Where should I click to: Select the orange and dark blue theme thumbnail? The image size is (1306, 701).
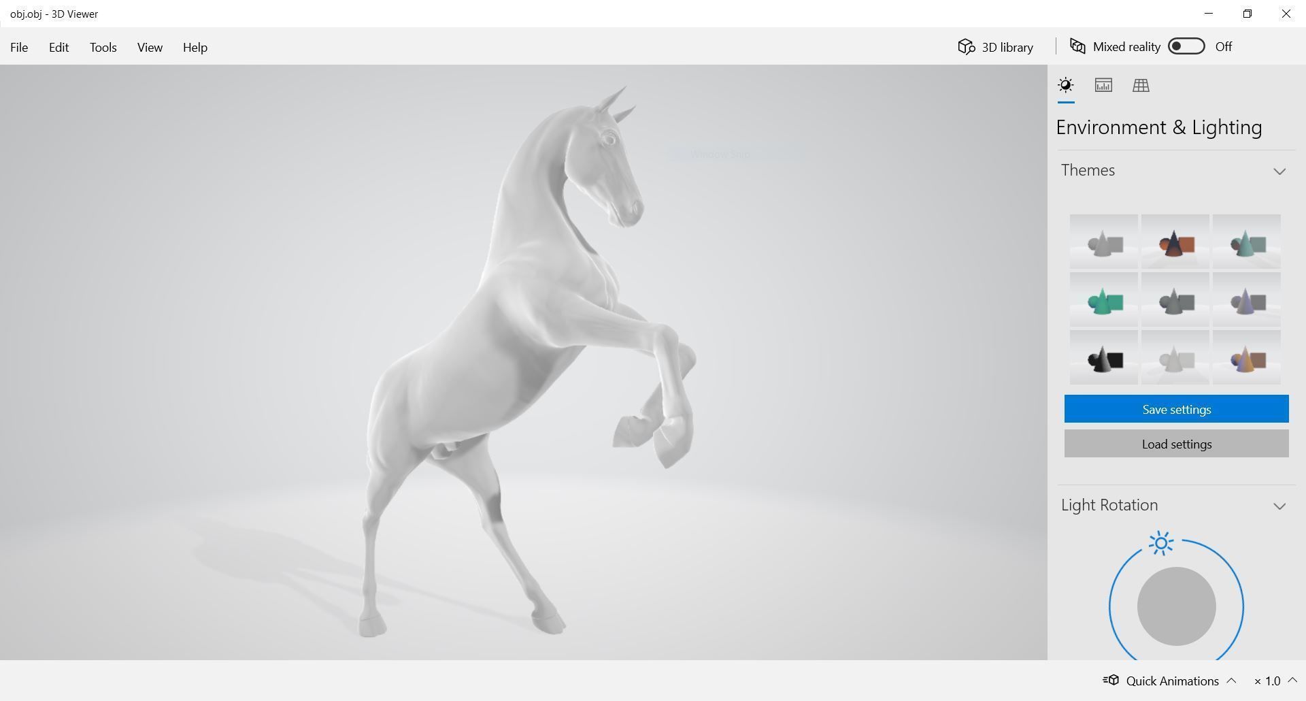click(x=1175, y=242)
